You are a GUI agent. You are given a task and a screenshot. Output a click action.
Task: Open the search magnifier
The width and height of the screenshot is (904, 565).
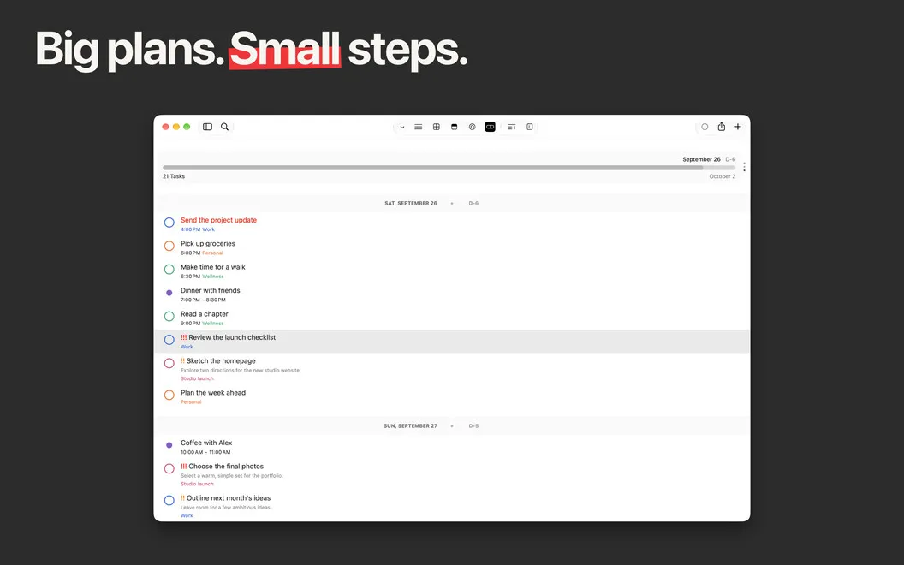pos(225,127)
